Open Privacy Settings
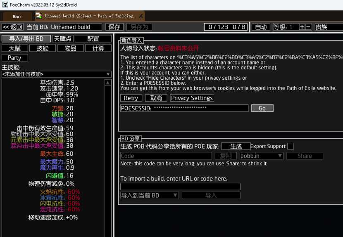The width and height of the screenshot is (343, 237). pos(192,98)
